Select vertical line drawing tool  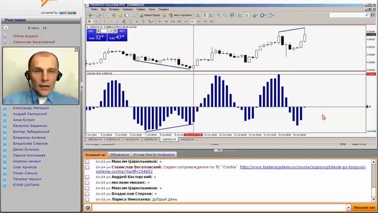[x=105, y=21]
